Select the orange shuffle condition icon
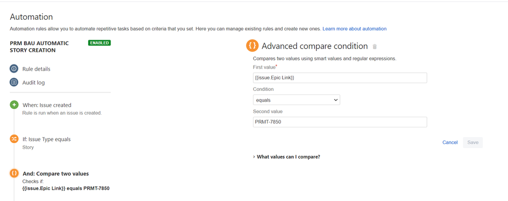 coord(14,139)
